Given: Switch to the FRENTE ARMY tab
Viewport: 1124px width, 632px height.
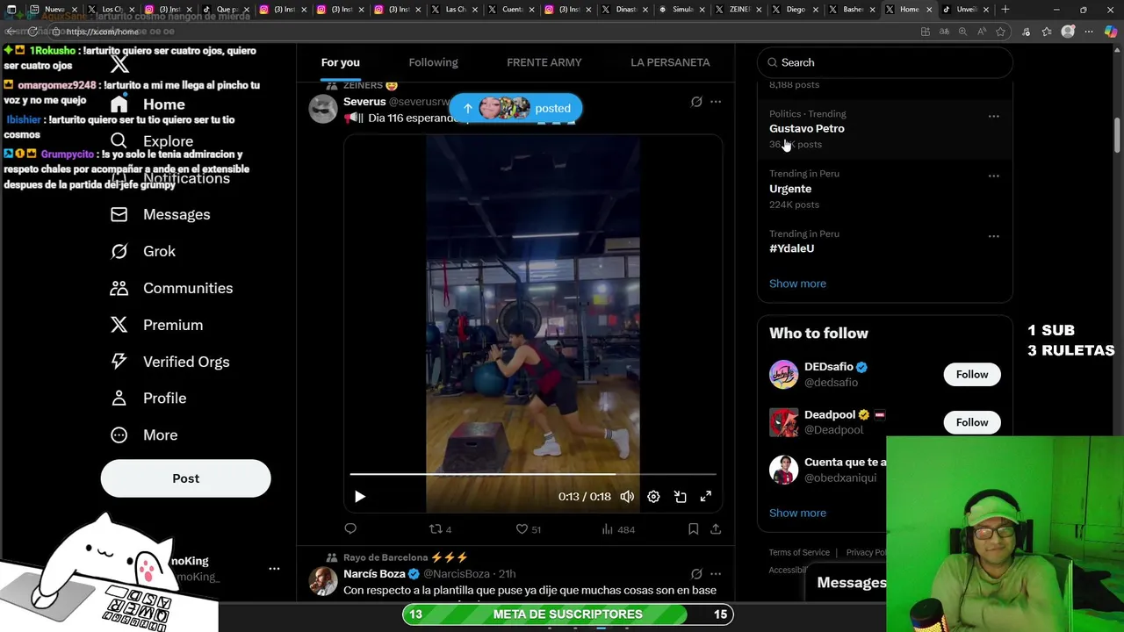Looking at the screenshot, I should click(x=544, y=62).
